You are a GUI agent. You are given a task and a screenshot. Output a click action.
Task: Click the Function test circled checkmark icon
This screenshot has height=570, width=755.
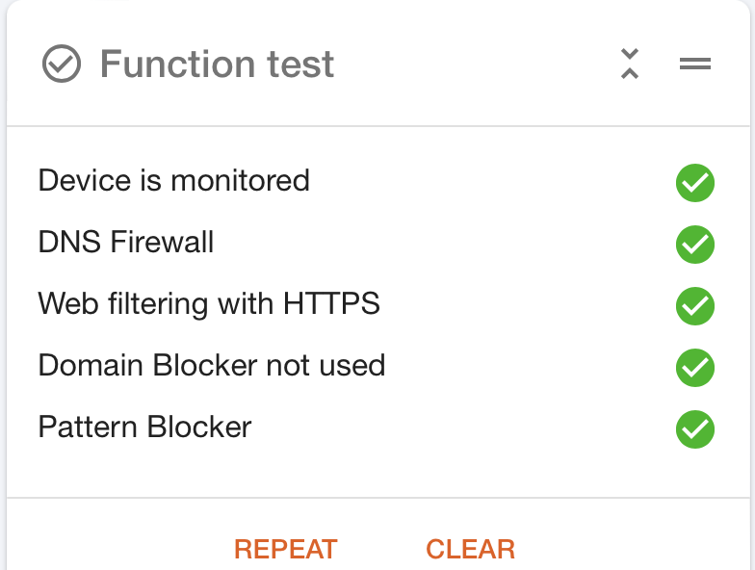point(62,64)
